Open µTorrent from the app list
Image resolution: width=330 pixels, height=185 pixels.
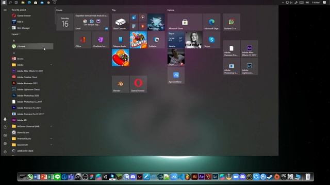click(32, 46)
